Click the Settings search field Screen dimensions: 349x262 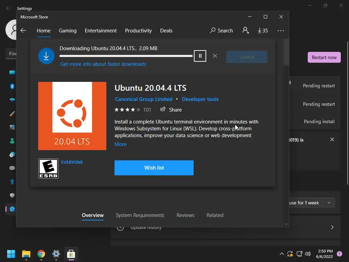(x=11, y=54)
